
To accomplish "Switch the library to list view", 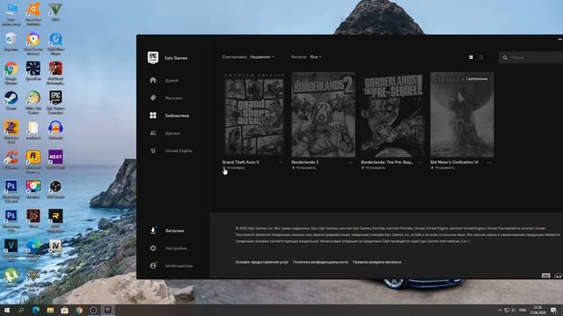I will click(481, 57).
